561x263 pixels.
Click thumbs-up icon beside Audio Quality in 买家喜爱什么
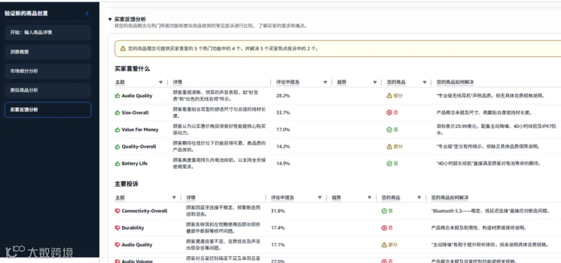coord(117,96)
